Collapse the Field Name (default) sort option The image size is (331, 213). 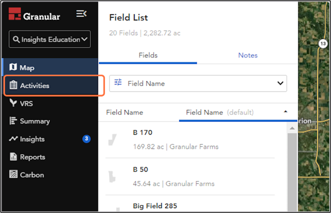point(238,113)
